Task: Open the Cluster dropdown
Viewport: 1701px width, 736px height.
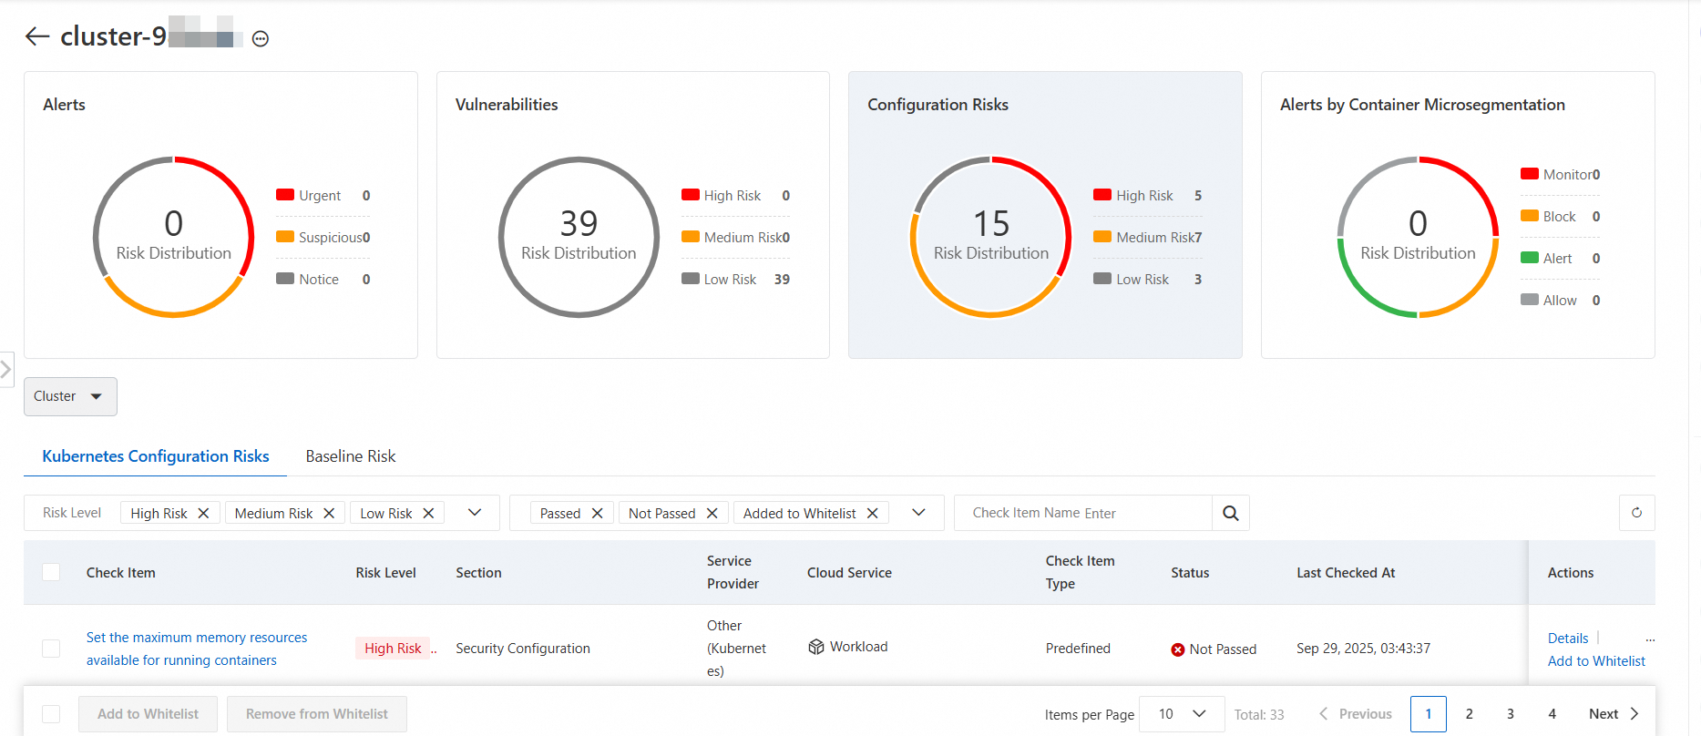Action: click(70, 396)
